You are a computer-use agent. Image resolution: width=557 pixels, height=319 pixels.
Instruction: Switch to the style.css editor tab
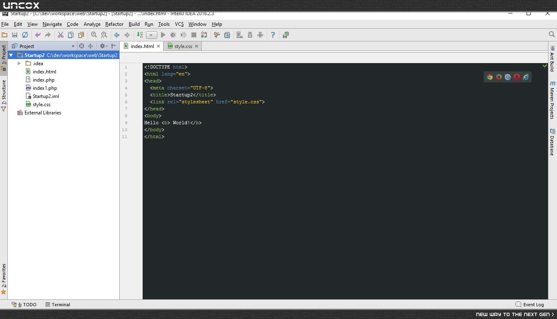183,46
